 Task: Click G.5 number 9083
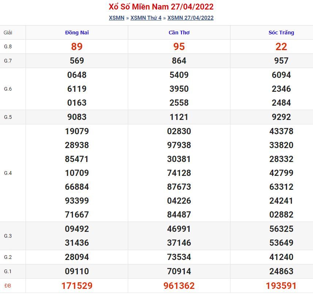[77, 117]
